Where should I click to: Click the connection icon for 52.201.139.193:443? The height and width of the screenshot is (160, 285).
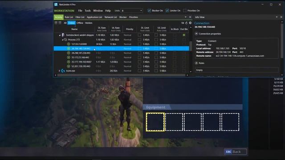69,66
